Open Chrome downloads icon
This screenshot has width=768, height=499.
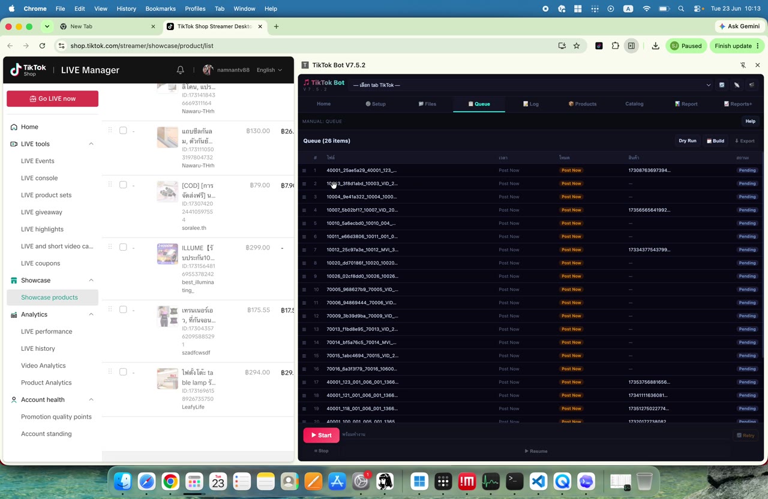pyautogui.click(x=655, y=46)
